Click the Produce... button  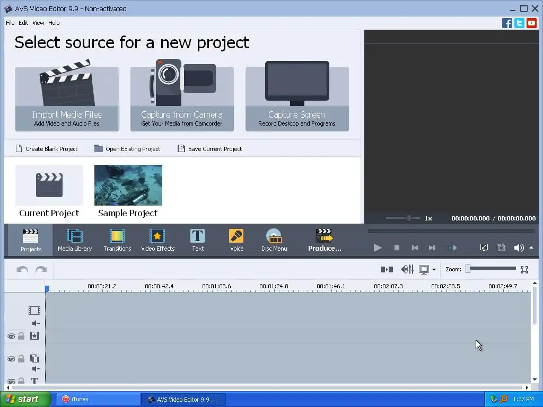pos(325,240)
